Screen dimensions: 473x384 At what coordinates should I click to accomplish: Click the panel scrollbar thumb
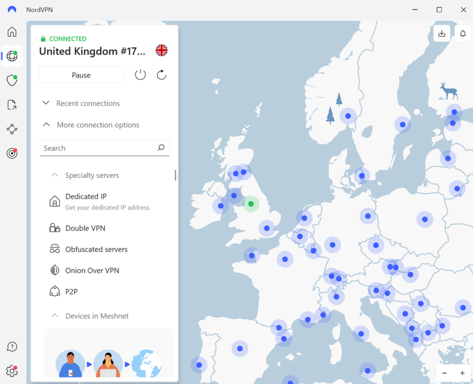point(175,175)
